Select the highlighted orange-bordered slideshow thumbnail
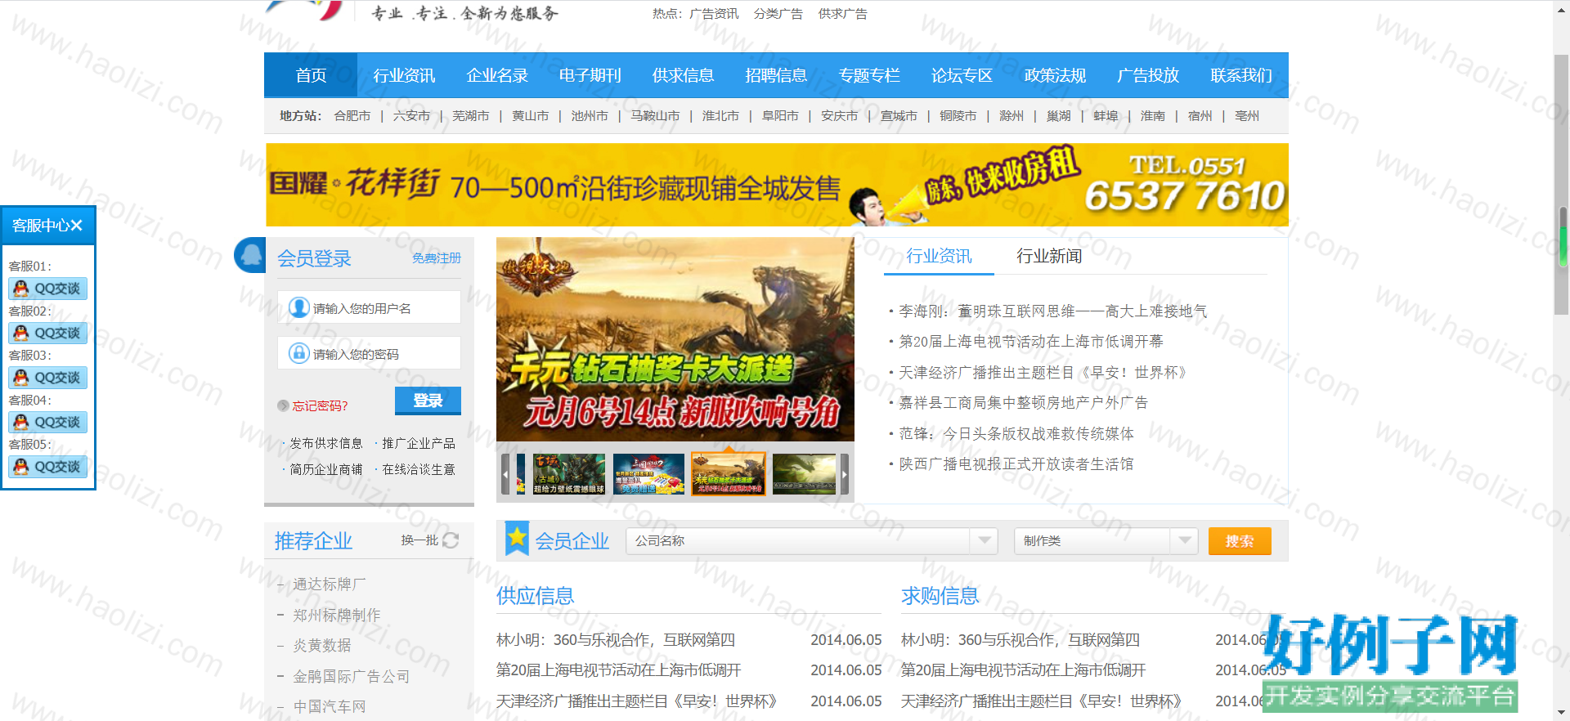This screenshot has width=1570, height=721. 729,474
